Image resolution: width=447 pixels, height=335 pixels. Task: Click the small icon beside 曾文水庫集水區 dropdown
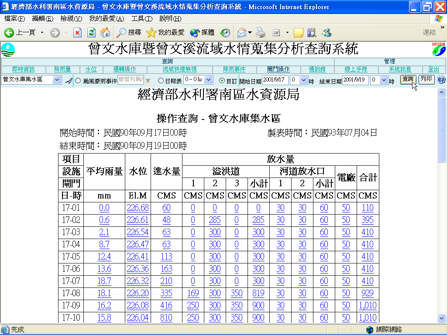(69, 81)
